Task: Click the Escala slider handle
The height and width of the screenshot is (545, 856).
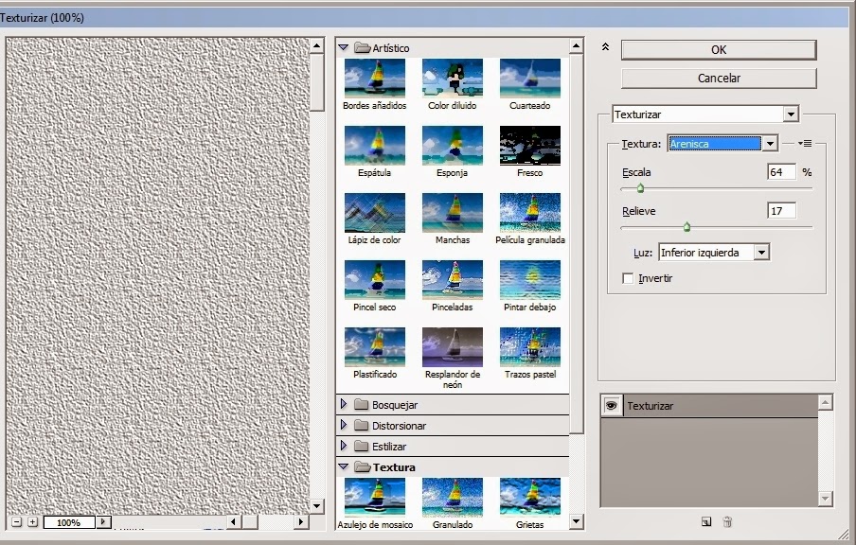Action: click(x=638, y=187)
